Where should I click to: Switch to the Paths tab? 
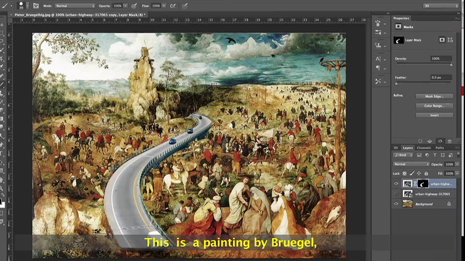(x=439, y=148)
